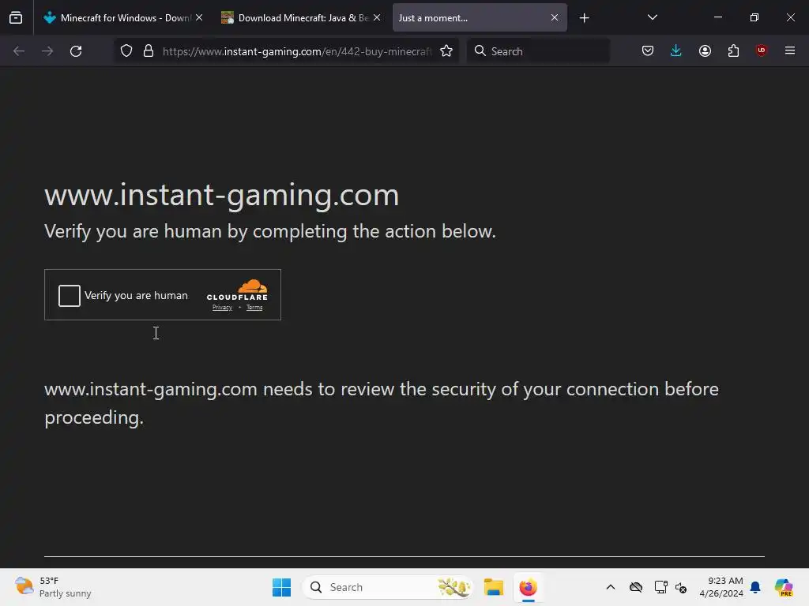Click the muted volume tray icon
This screenshot has width=809, height=606.
pyautogui.click(x=681, y=587)
